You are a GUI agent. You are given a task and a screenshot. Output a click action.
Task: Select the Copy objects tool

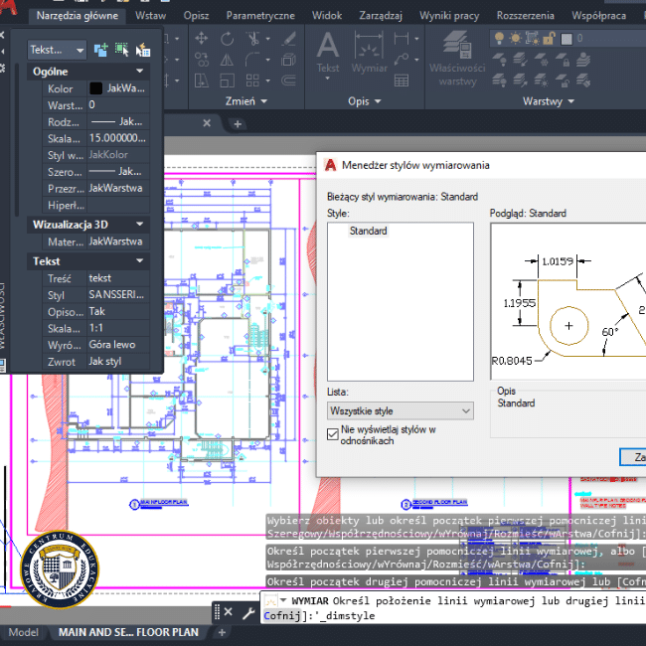201,60
